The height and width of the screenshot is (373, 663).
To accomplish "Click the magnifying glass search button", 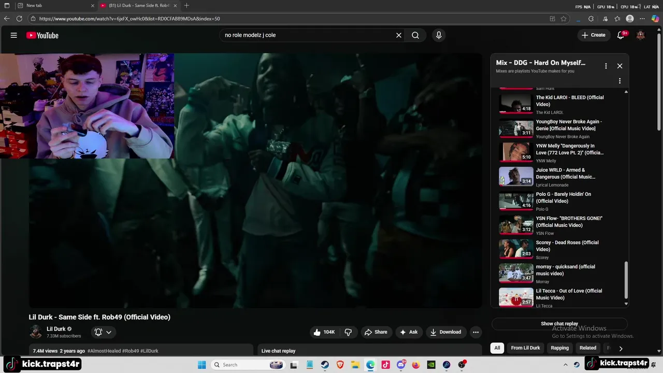I will 415,35.
